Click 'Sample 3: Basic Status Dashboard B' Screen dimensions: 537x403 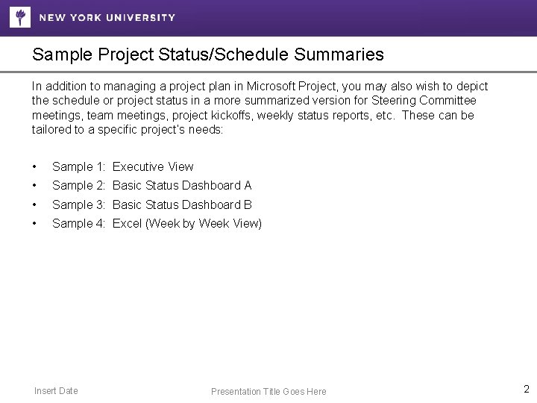[152, 204]
